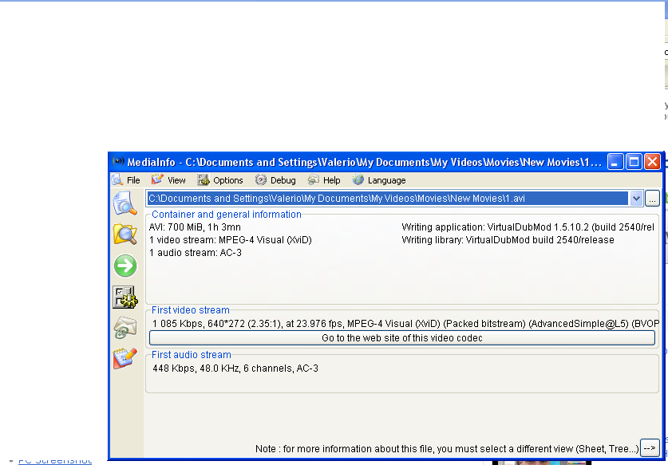
Task: Close the MediaInfo window
Action: 652,162
